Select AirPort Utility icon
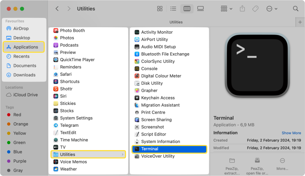 click(x=137, y=39)
